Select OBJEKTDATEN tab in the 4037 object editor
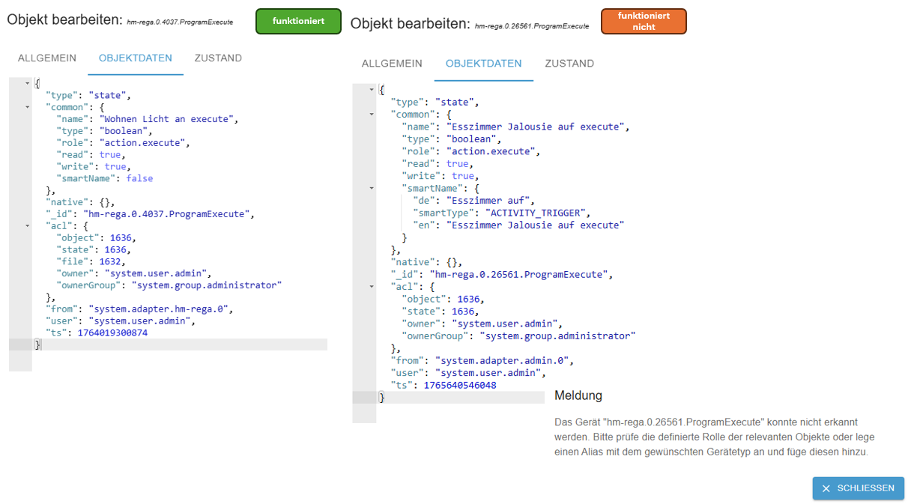This screenshot has height=504, width=908. point(136,58)
